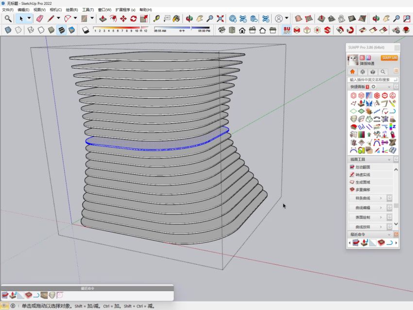Viewport: 413px width, 310px height.
Task: Switch to Iso view
Action: click(x=222, y=30)
